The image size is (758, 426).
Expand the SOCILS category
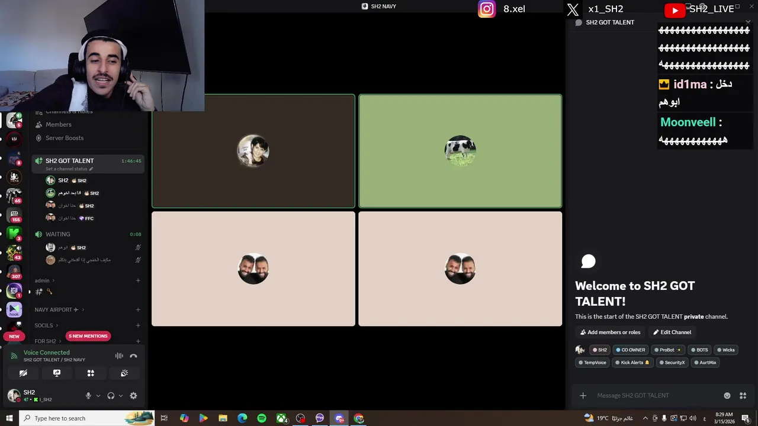pyautogui.click(x=46, y=325)
